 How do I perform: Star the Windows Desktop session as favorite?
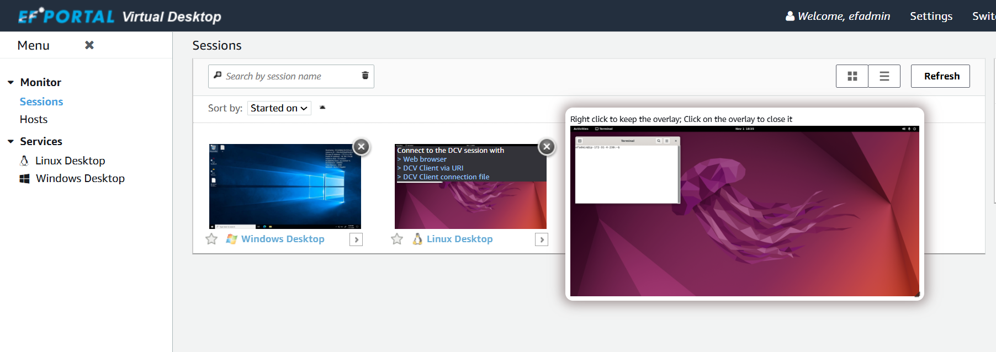coord(211,239)
